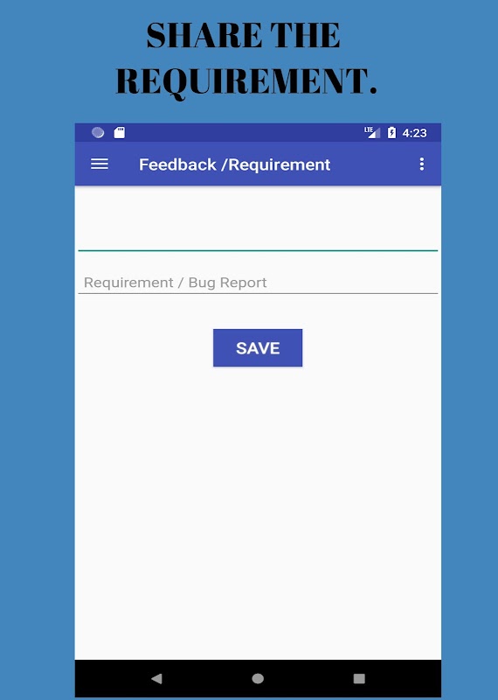The image size is (498, 700).
Task: Tap the Android home circle button
Action: tap(258, 679)
